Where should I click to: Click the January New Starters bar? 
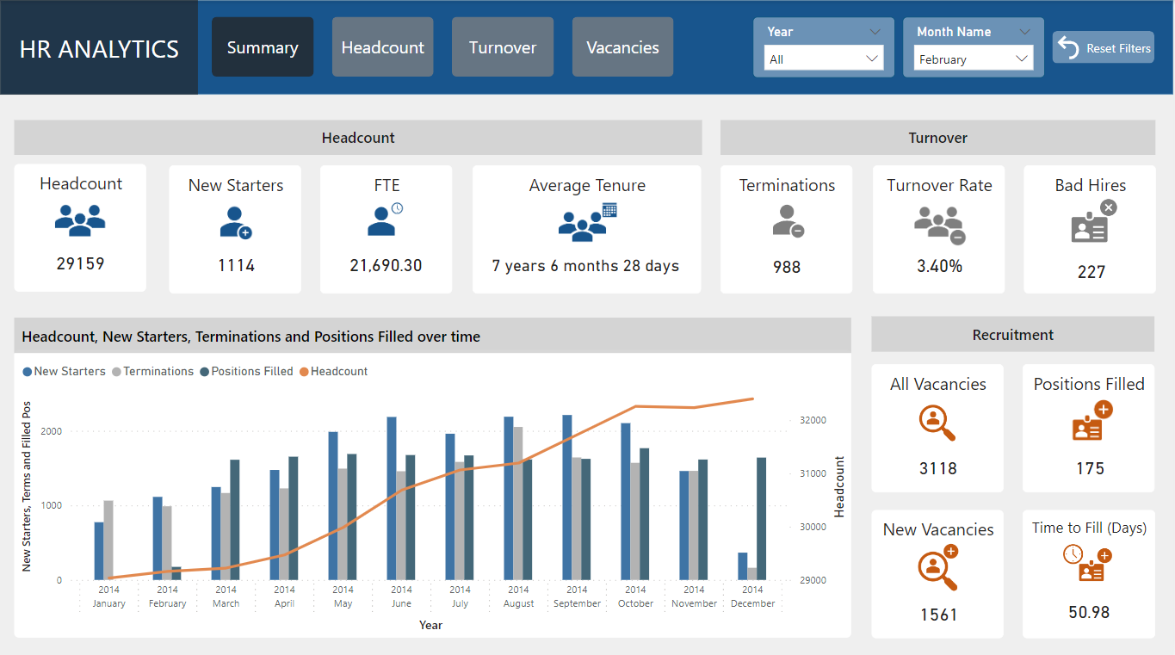tap(99, 551)
